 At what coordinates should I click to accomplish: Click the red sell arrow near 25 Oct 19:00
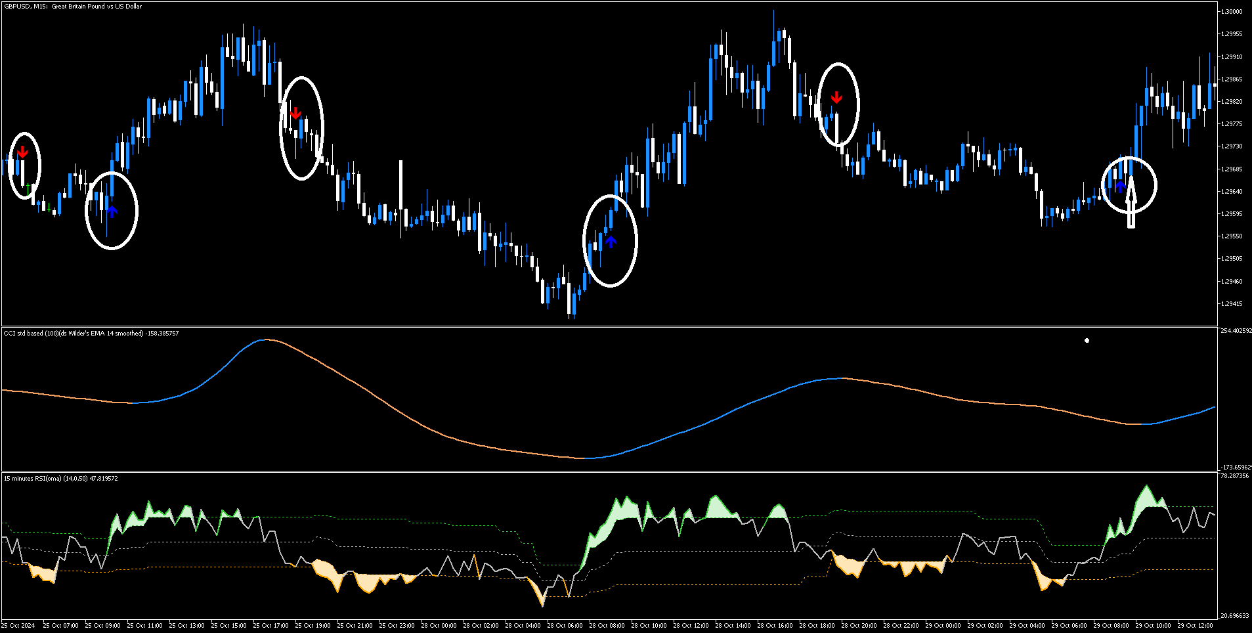tap(295, 113)
